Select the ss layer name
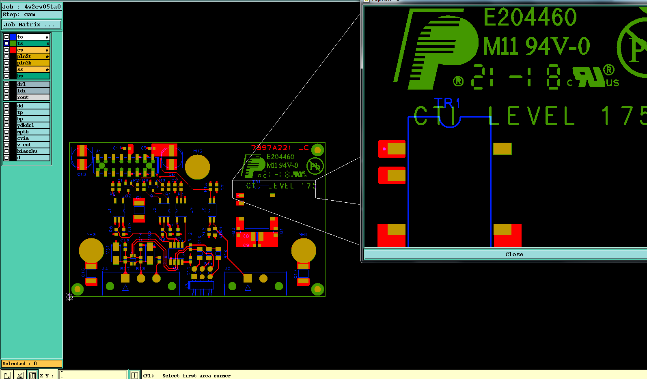 [x=33, y=69]
